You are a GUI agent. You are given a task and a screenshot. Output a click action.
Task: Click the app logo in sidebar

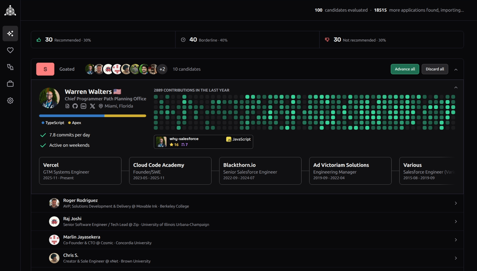tap(10, 10)
